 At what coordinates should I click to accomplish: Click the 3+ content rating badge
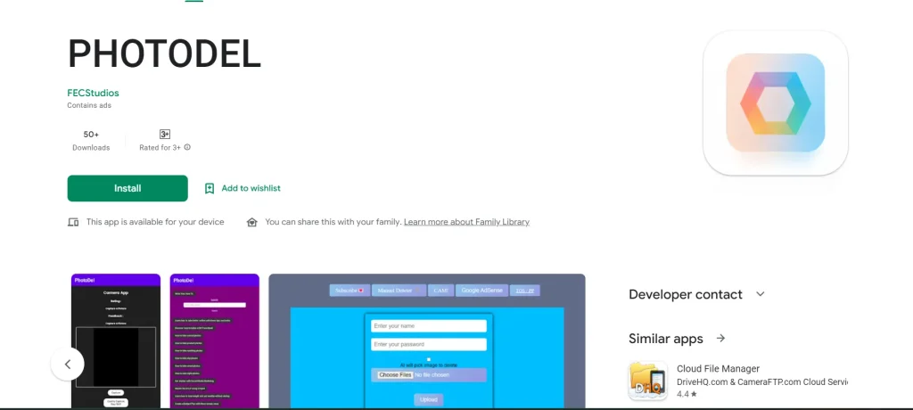point(164,134)
